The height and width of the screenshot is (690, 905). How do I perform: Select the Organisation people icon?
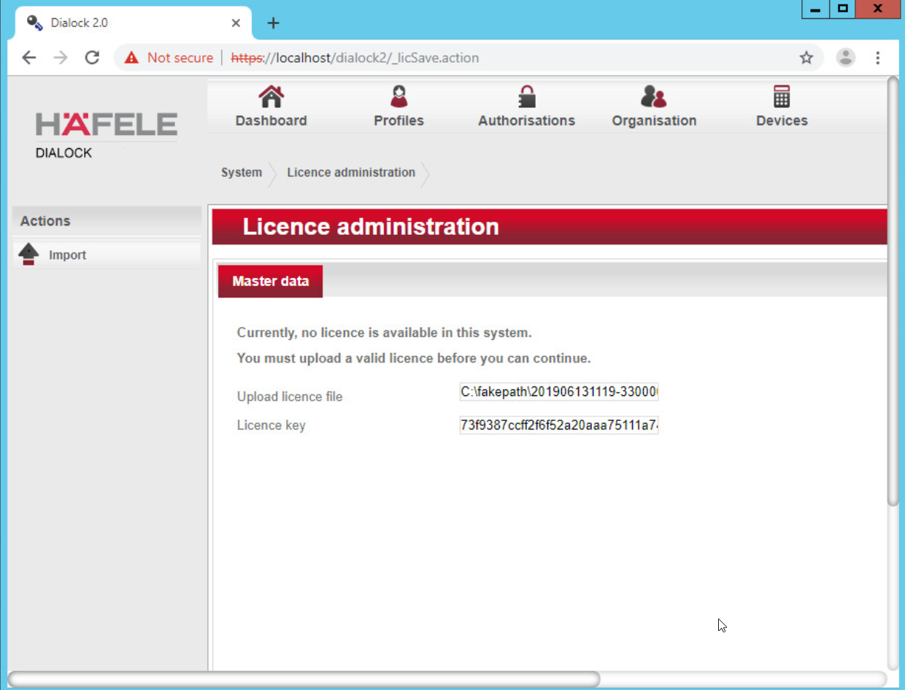[x=653, y=96]
